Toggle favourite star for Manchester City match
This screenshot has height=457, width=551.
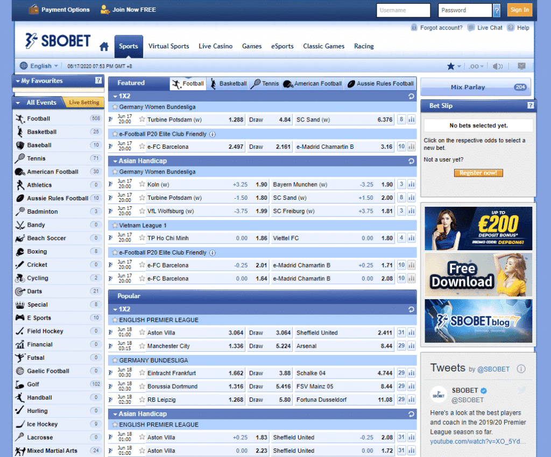pyautogui.click(x=142, y=346)
